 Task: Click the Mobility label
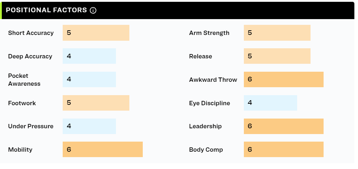[x=20, y=150]
